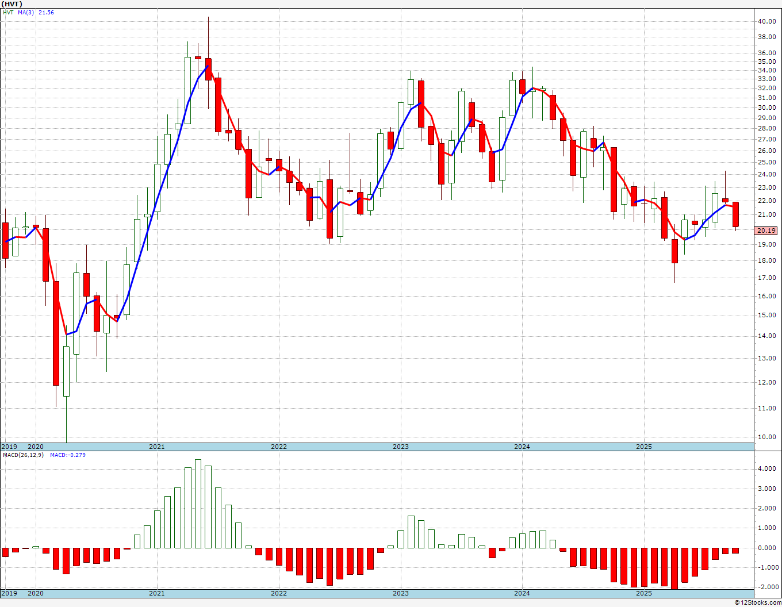Click the 13.00 price axis label

766,358
